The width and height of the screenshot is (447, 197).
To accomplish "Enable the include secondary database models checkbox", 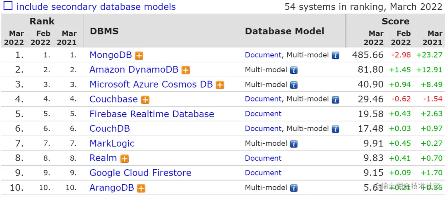I will coord(8,7).
